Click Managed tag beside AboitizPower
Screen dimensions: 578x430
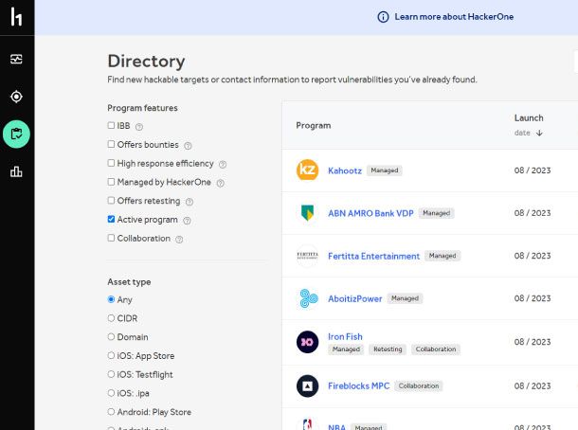click(405, 298)
